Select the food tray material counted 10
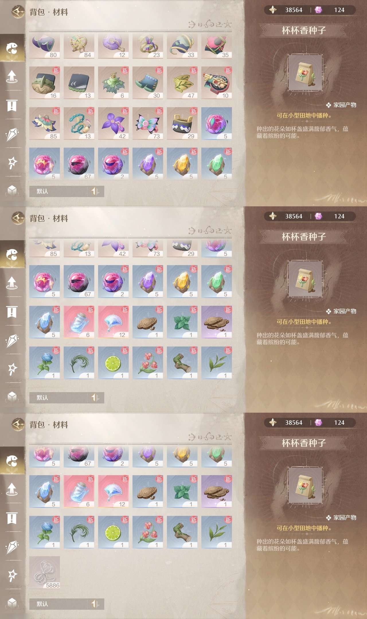Image resolution: width=367 pixels, height=619 pixels. point(216,83)
